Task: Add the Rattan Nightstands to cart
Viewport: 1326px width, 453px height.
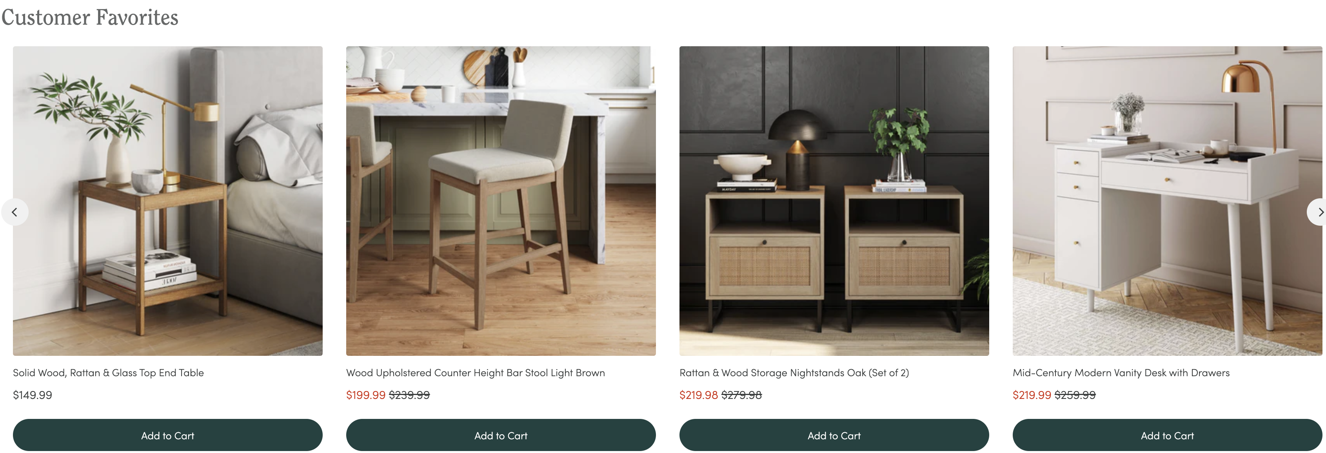Action: click(x=834, y=435)
